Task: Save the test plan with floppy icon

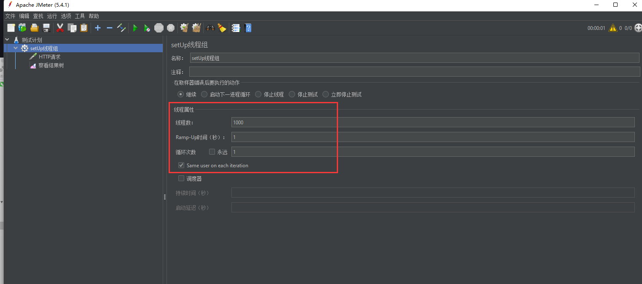Action: 46,28
